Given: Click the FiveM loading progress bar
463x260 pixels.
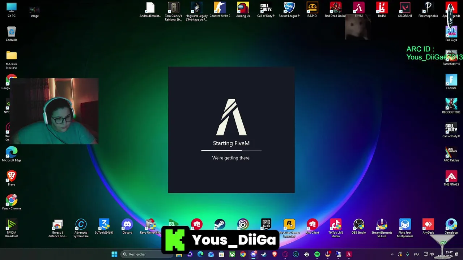Looking at the screenshot, I should pos(231,151).
